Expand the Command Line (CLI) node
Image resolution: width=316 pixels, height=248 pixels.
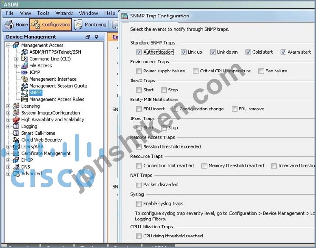pyautogui.click(x=16, y=59)
